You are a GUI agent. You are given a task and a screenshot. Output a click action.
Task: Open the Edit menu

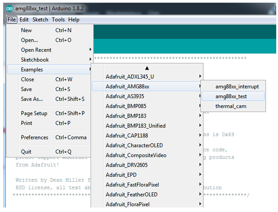click(x=24, y=20)
